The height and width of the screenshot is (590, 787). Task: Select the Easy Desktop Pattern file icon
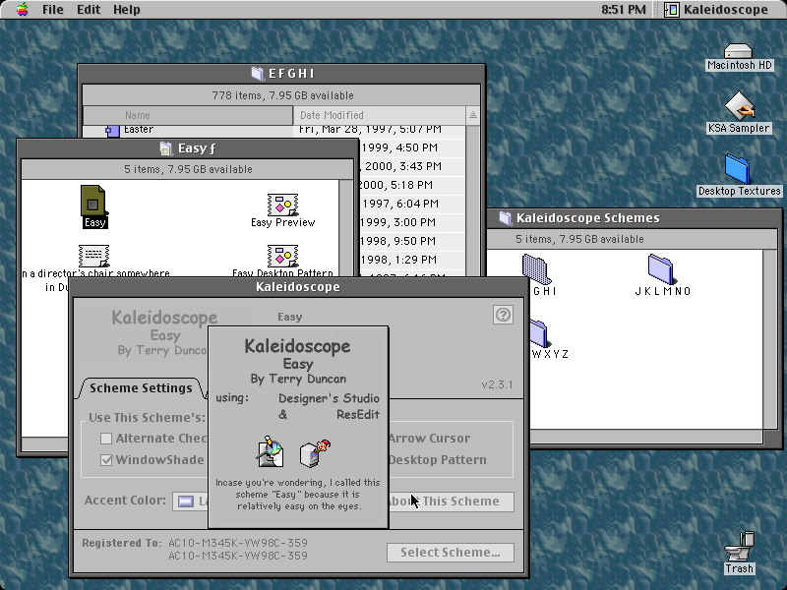(x=282, y=256)
